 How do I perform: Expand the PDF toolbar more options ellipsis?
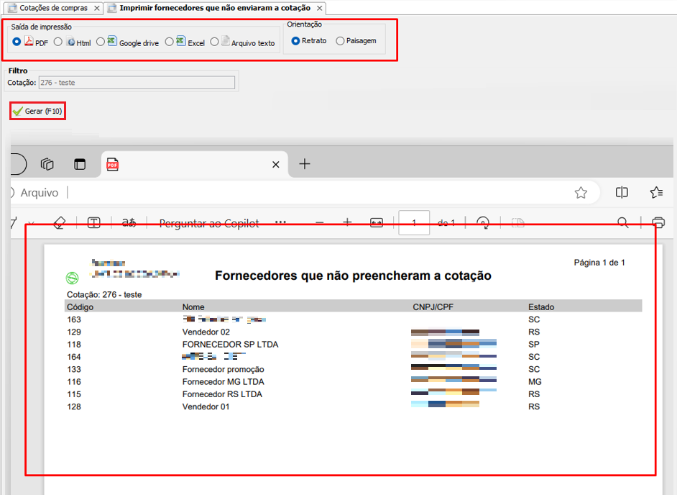[x=280, y=223]
